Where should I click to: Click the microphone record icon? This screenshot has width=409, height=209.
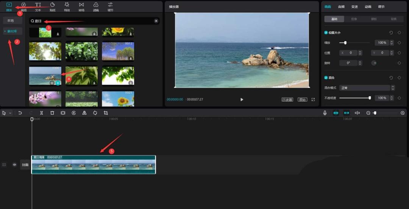coord(325,113)
